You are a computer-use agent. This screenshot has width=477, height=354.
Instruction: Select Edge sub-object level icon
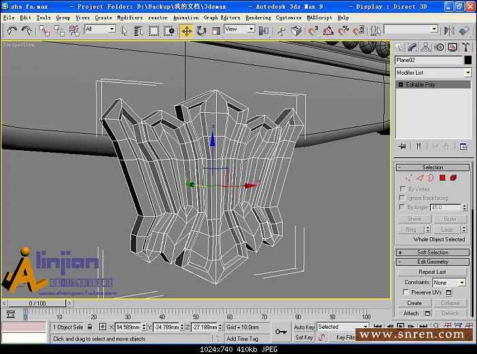(x=420, y=178)
